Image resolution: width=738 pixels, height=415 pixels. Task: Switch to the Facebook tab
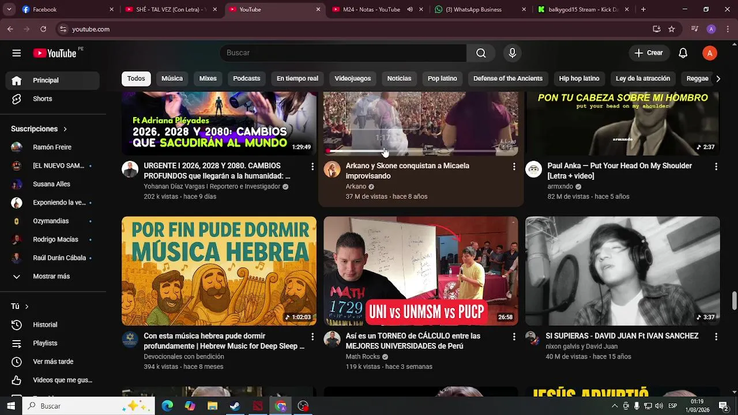(x=68, y=9)
